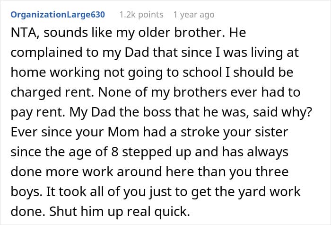Open the 1 year ago timestamp permalink
The height and width of the screenshot is (225, 331).
[194, 15]
